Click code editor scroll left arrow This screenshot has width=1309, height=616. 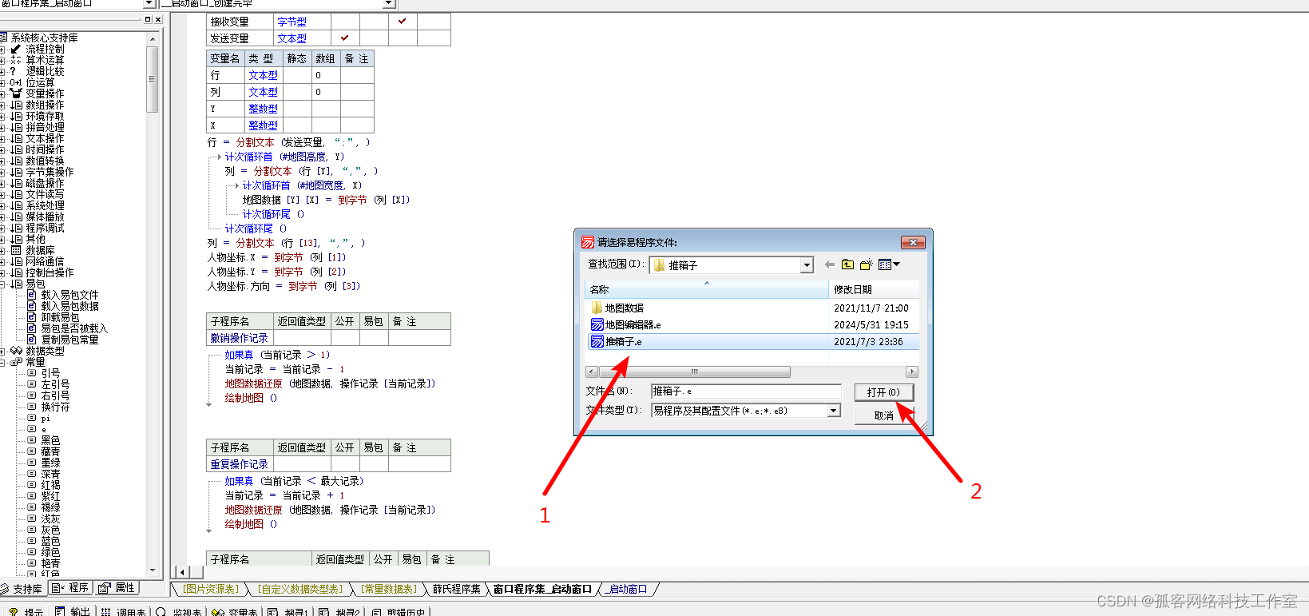[x=182, y=572]
